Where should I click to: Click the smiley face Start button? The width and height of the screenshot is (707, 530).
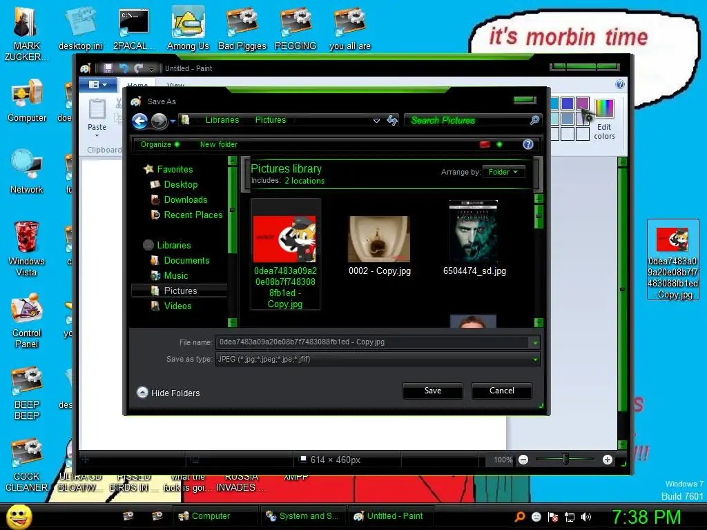pyautogui.click(x=19, y=516)
